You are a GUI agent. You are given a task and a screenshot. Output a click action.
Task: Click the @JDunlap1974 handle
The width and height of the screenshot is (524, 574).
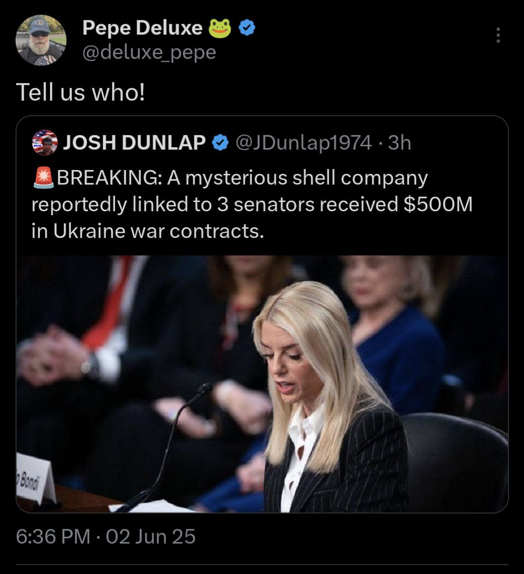coord(304,143)
